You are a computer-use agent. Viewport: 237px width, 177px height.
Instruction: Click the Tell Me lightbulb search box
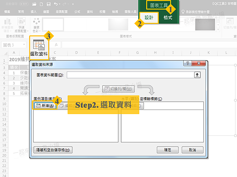[196, 12]
